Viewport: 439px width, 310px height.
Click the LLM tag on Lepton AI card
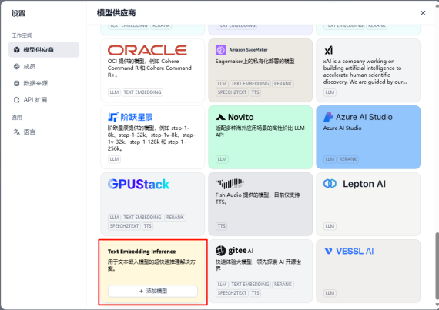tap(330, 226)
